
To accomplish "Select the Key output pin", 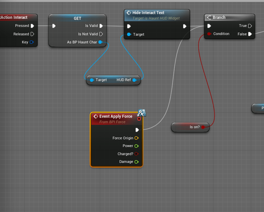I will 32,42.
